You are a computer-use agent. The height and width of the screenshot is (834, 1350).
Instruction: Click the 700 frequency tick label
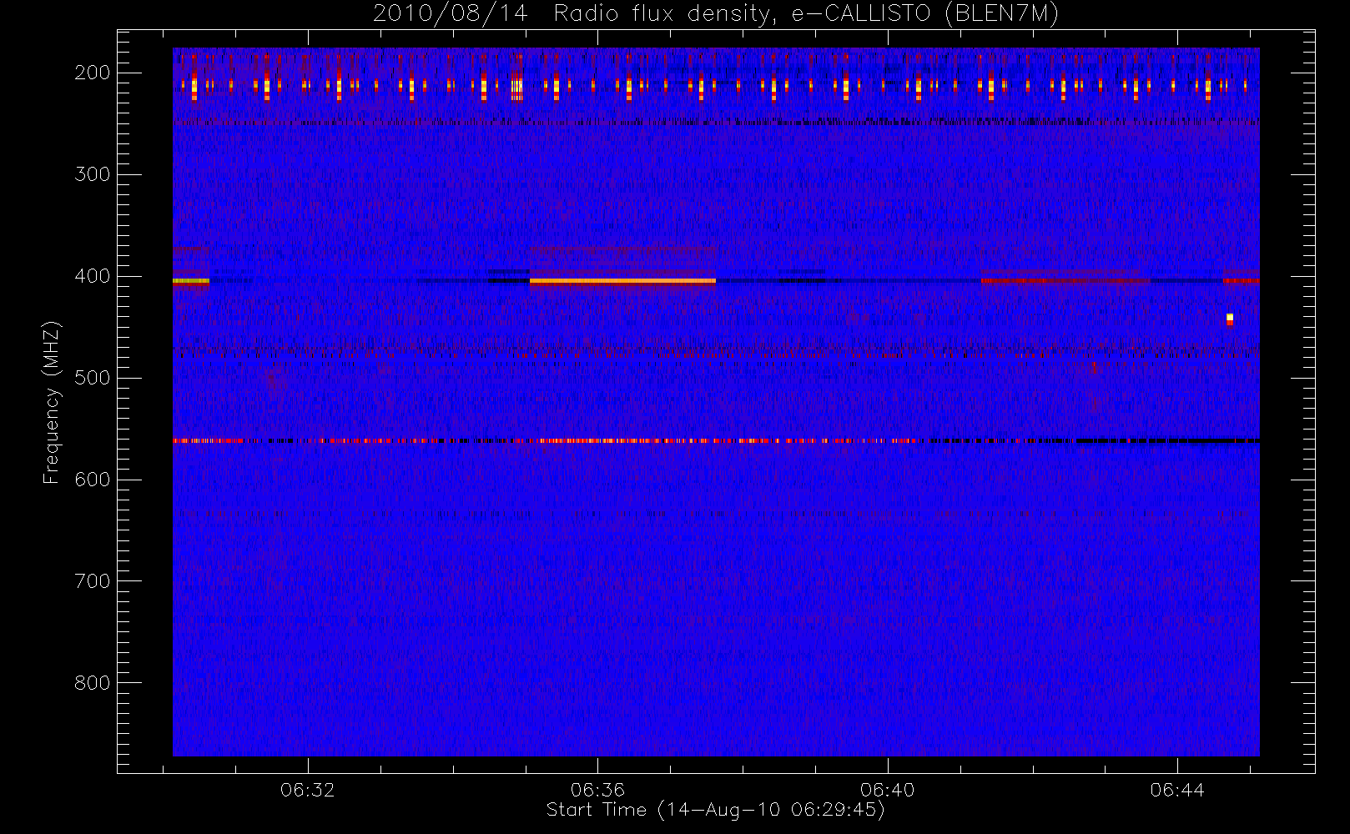[93, 581]
